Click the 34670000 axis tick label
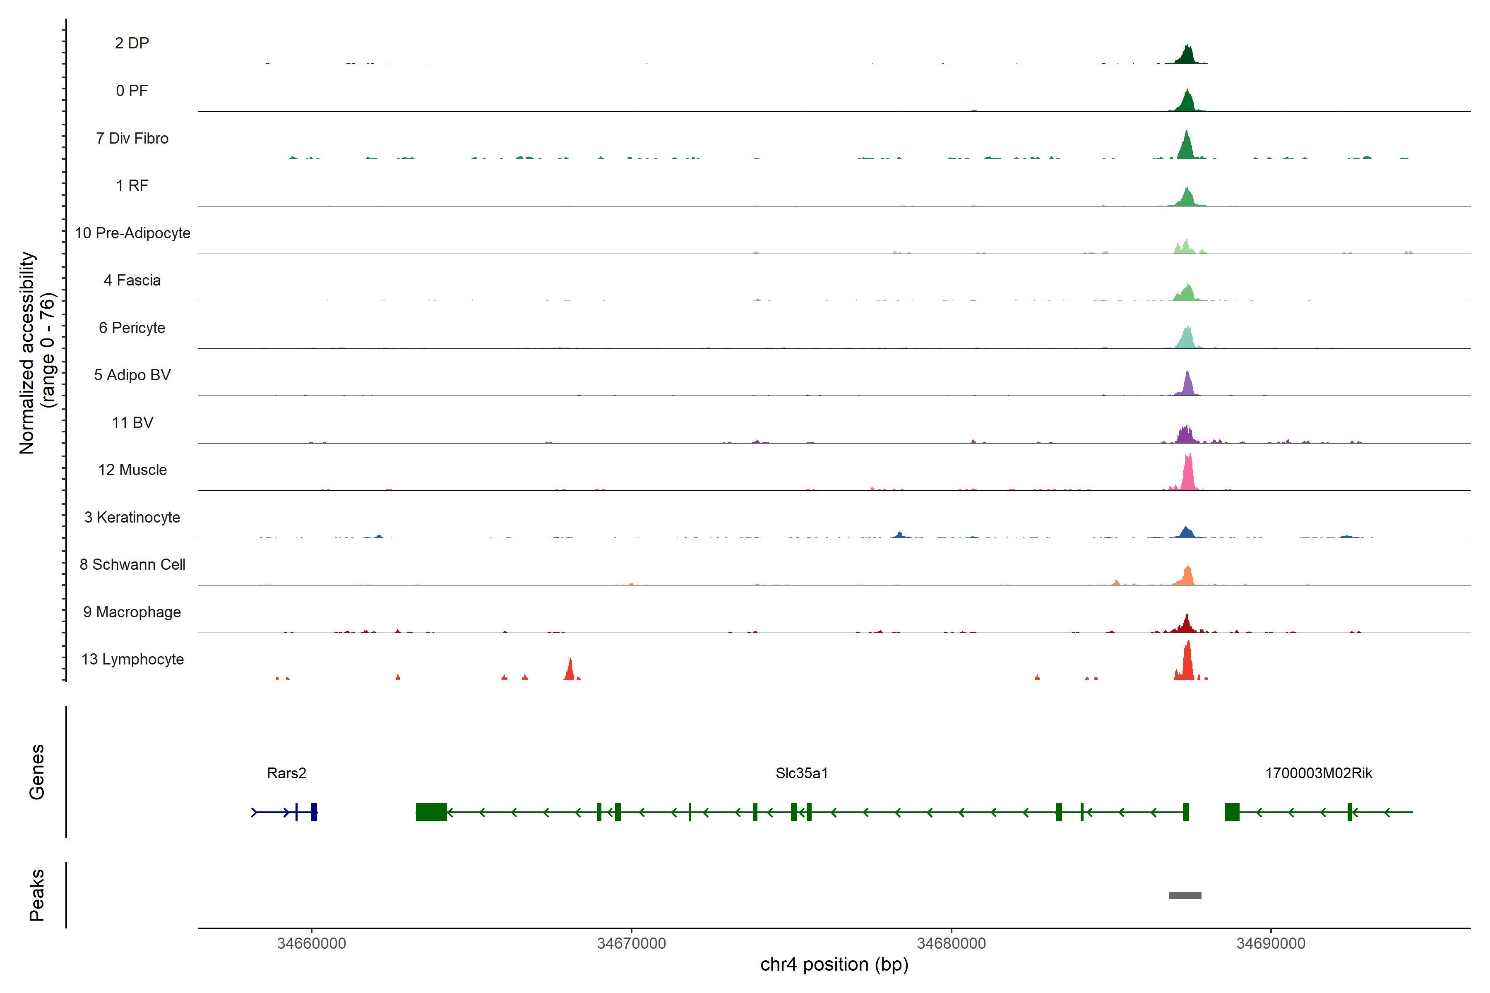Viewport: 1490px width, 993px height. (x=631, y=944)
